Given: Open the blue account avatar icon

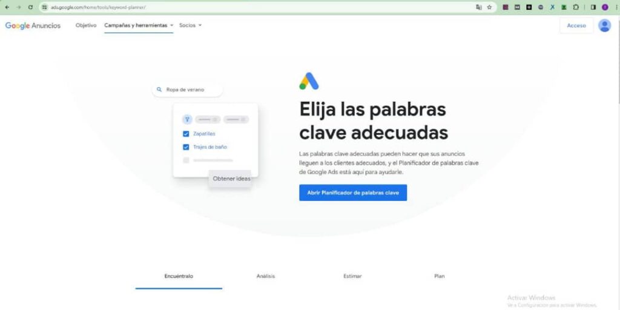Looking at the screenshot, I should [x=605, y=25].
